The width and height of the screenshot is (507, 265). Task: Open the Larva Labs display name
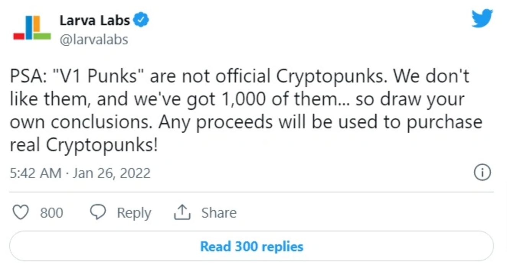coord(95,20)
